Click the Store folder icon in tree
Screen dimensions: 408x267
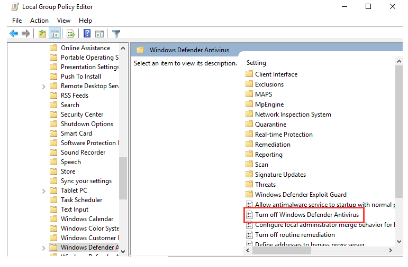pos(53,171)
